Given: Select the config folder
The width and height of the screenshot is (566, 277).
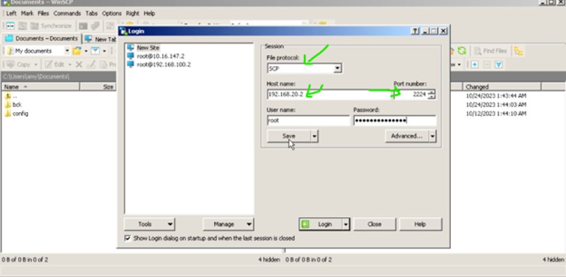Looking at the screenshot, I should tap(17, 114).
